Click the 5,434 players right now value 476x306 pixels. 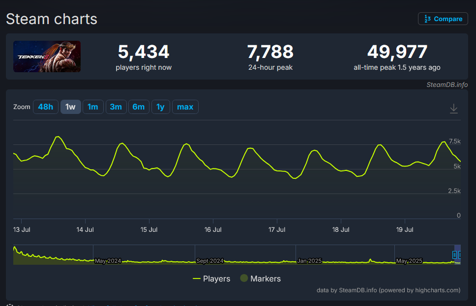pyautogui.click(x=144, y=52)
